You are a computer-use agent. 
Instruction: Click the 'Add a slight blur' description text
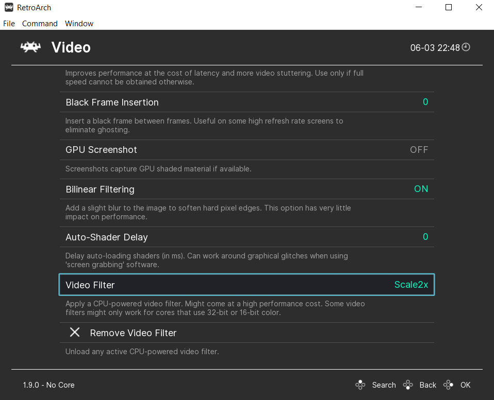[208, 212]
